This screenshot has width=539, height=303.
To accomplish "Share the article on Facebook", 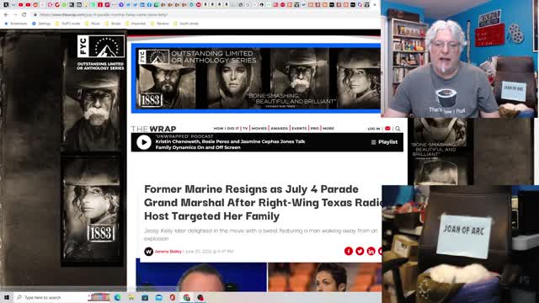I will [x=349, y=251].
